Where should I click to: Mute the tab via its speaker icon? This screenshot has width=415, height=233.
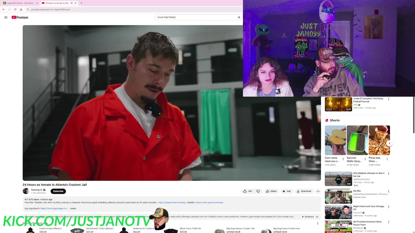(72, 3)
